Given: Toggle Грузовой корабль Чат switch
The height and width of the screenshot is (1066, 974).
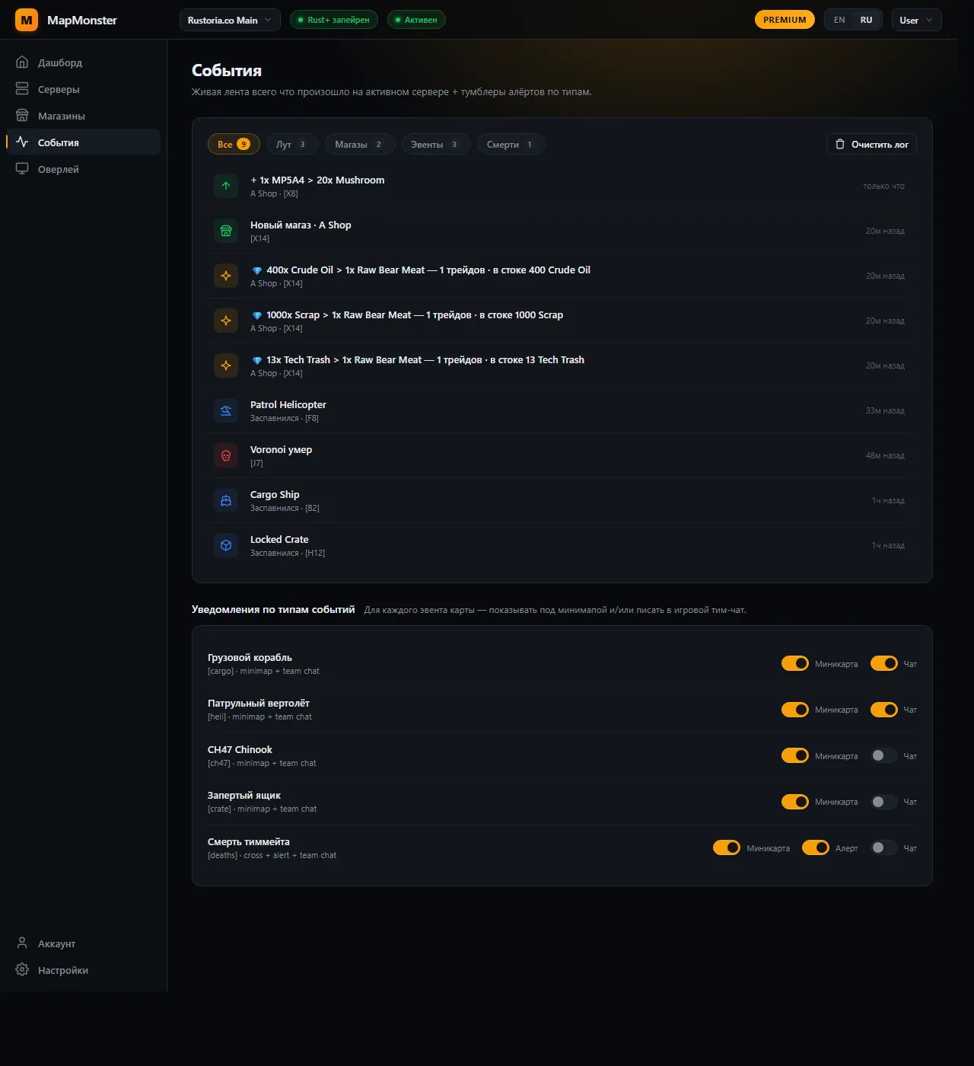Looking at the screenshot, I should click(x=884, y=663).
